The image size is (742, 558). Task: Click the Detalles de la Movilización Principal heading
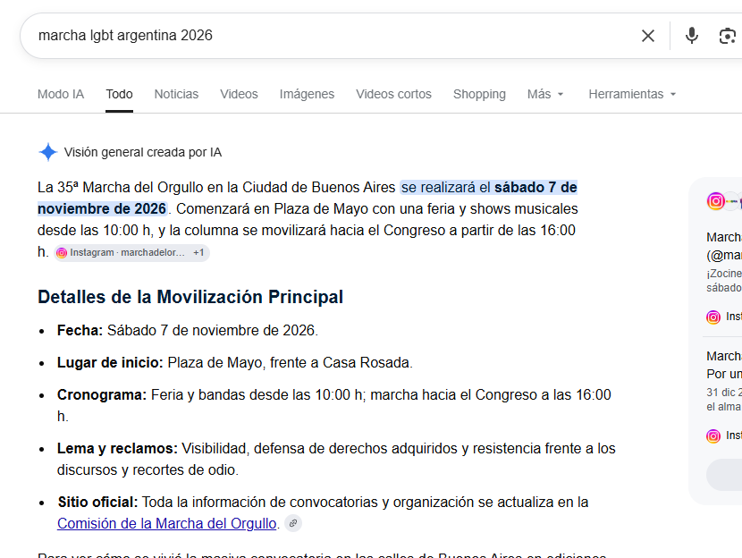(190, 297)
